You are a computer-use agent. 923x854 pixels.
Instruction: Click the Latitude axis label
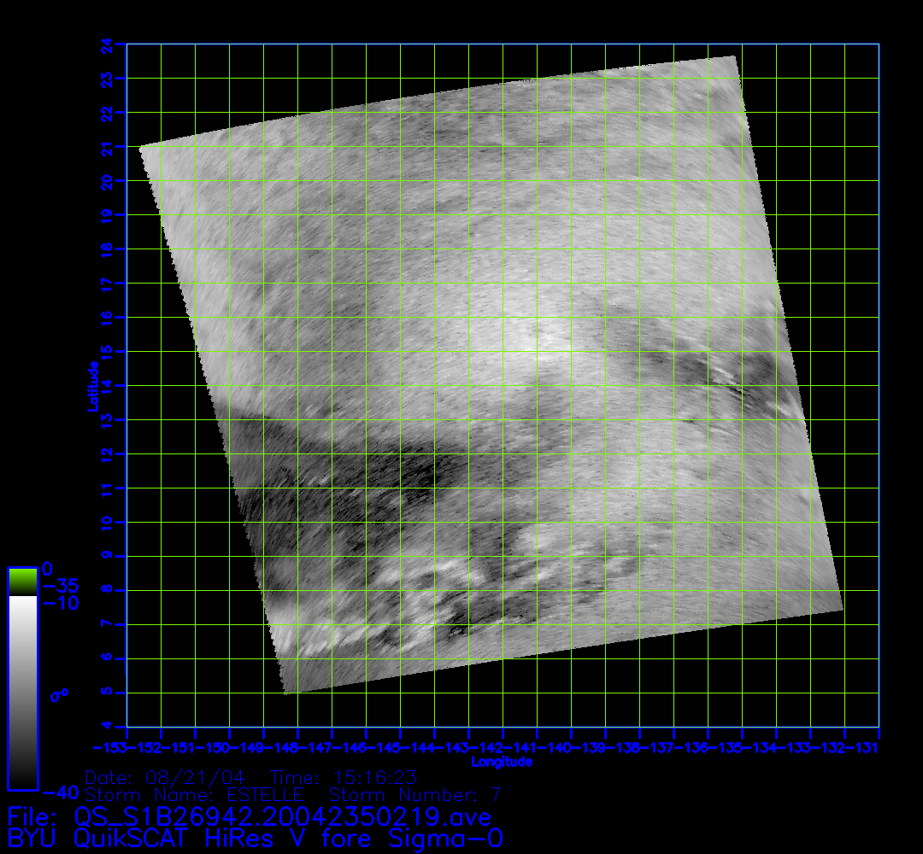click(91, 385)
